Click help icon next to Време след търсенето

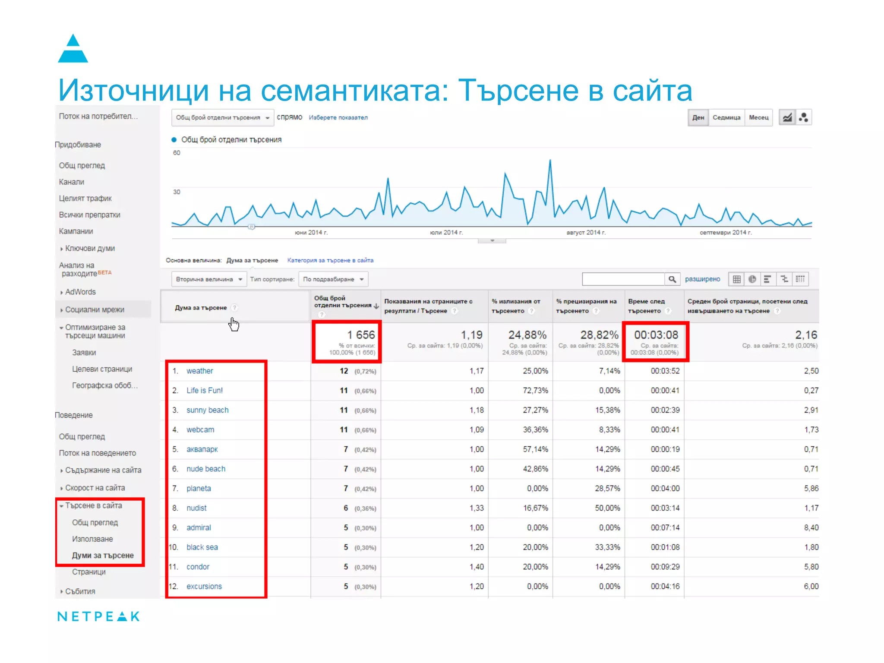pyautogui.click(x=668, y=311)
